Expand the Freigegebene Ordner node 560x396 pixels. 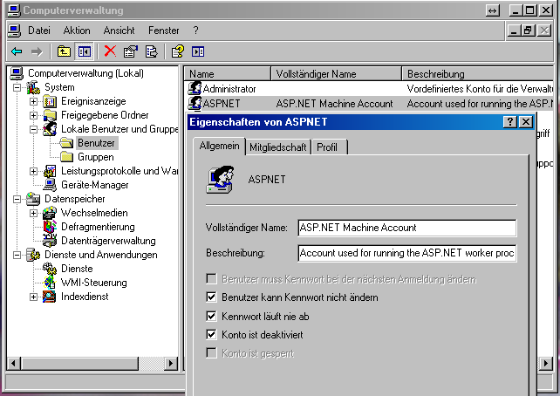[33, 115]
